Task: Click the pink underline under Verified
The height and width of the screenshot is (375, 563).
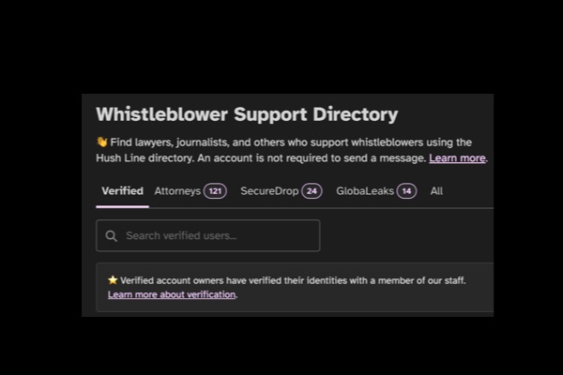Action: [x=122, y=206]
